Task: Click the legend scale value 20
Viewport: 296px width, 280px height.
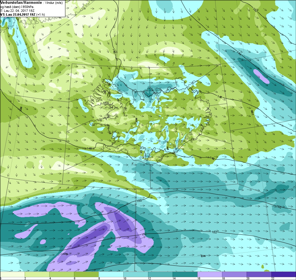Action: (248, 278)
